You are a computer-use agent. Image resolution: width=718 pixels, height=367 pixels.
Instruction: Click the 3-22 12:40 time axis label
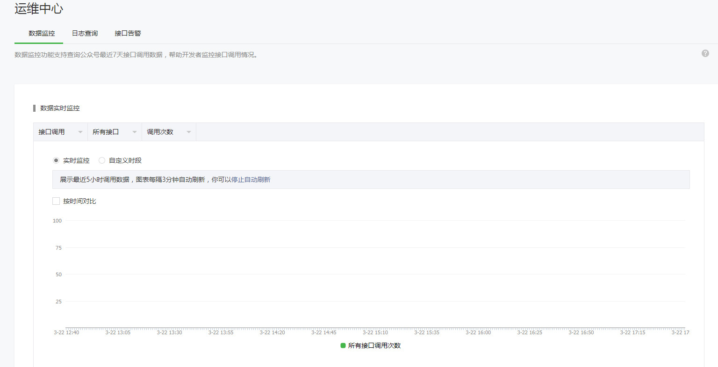pos(66,332)
